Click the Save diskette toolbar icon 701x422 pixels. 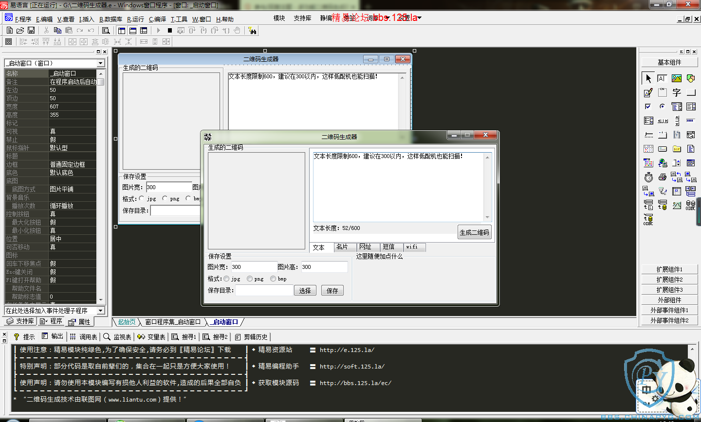(x=31, y=30)
